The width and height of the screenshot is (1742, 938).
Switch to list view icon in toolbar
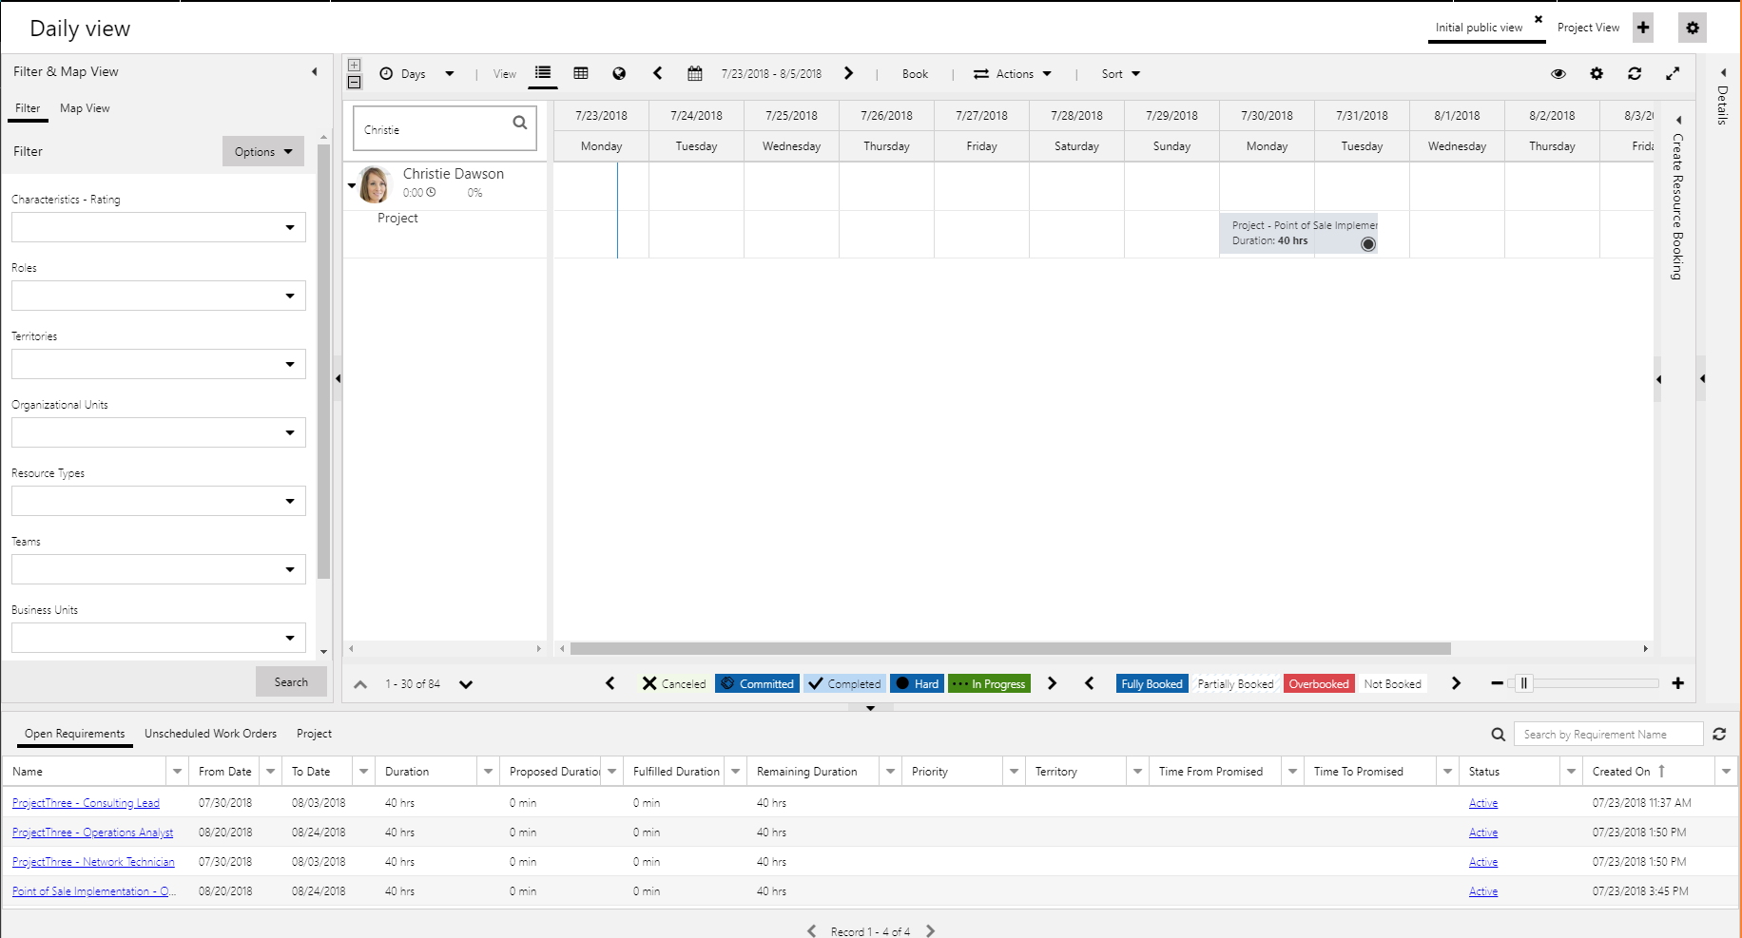pyautogui.click(x=543, y=73)
